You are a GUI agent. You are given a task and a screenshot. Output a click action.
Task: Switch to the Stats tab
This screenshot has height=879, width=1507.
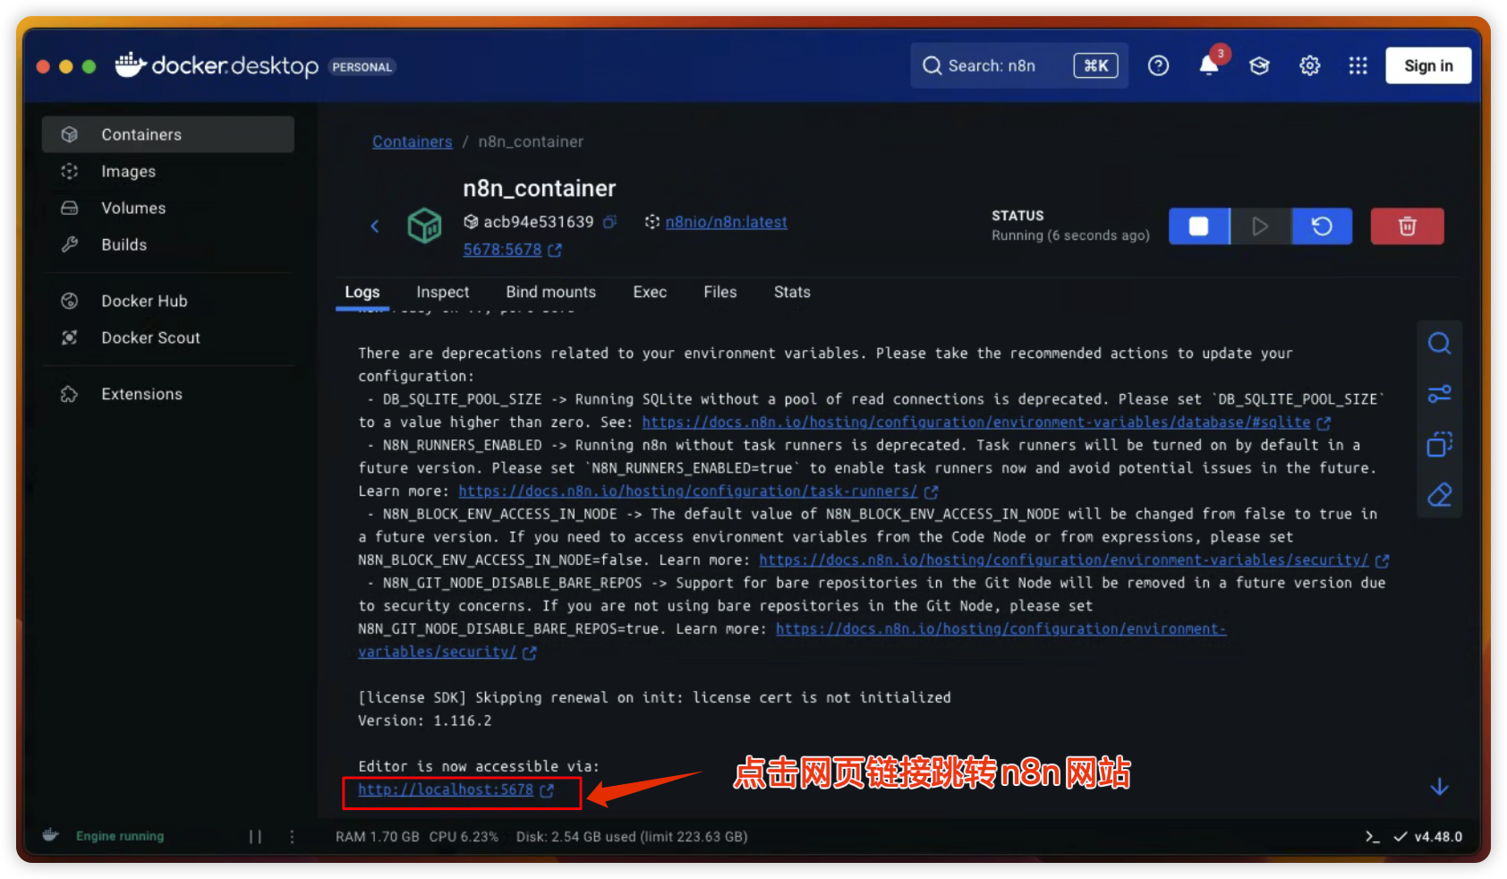pos(792,292)
